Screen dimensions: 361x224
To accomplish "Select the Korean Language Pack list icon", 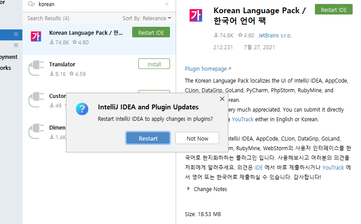I will coord(36,36).
